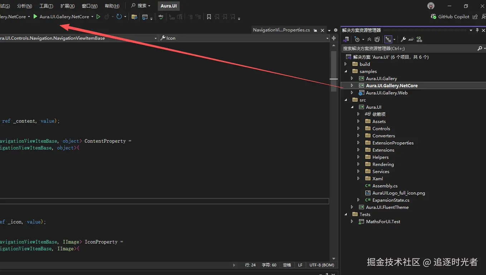
Task: Open Properties wrench icon in Solution Explorer
Action: point(403,39)
